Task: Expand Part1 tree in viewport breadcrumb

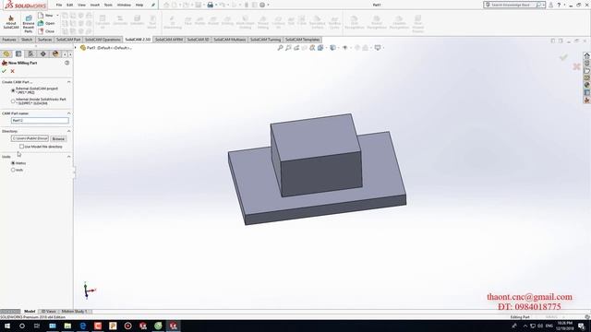Action: click(76, 48)
